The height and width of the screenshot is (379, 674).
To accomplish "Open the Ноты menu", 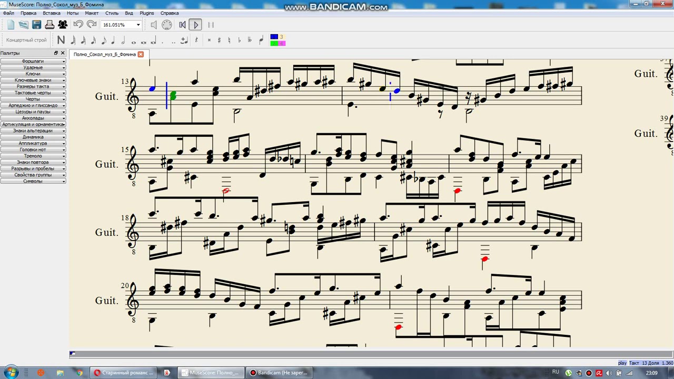I will 73,13.
